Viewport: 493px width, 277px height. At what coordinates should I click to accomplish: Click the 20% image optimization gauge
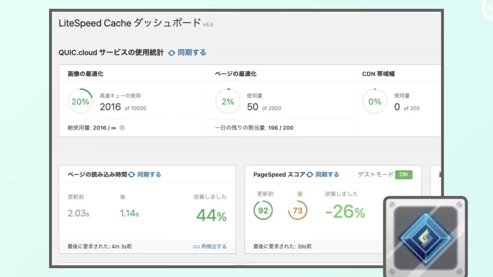[x=80, y=101]
